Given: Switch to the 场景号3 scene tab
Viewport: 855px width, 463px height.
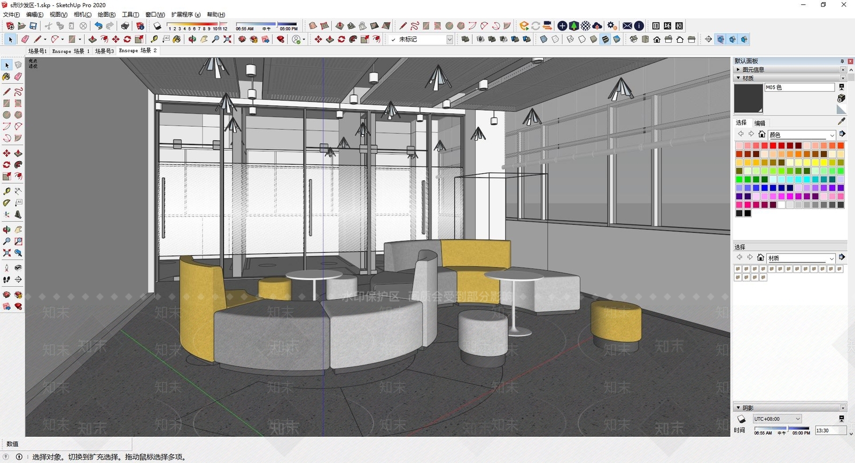Looking at the screenshot, I should click(x=104, y=51).
